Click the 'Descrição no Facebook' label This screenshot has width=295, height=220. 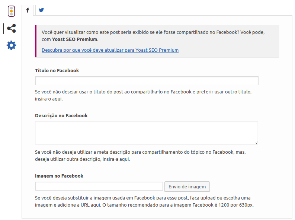coord(61,115)
